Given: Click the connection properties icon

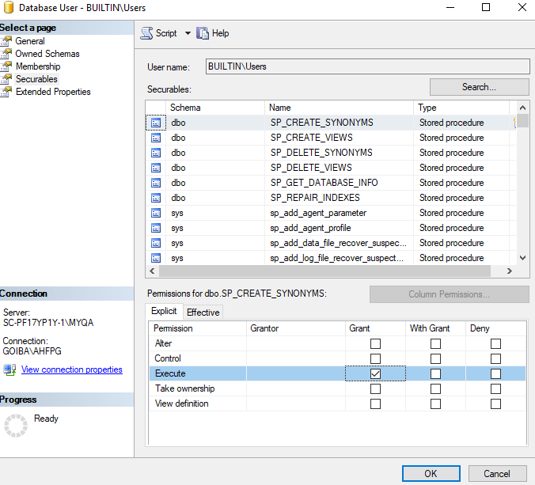Looking at the screenshot, I should 9,369.
